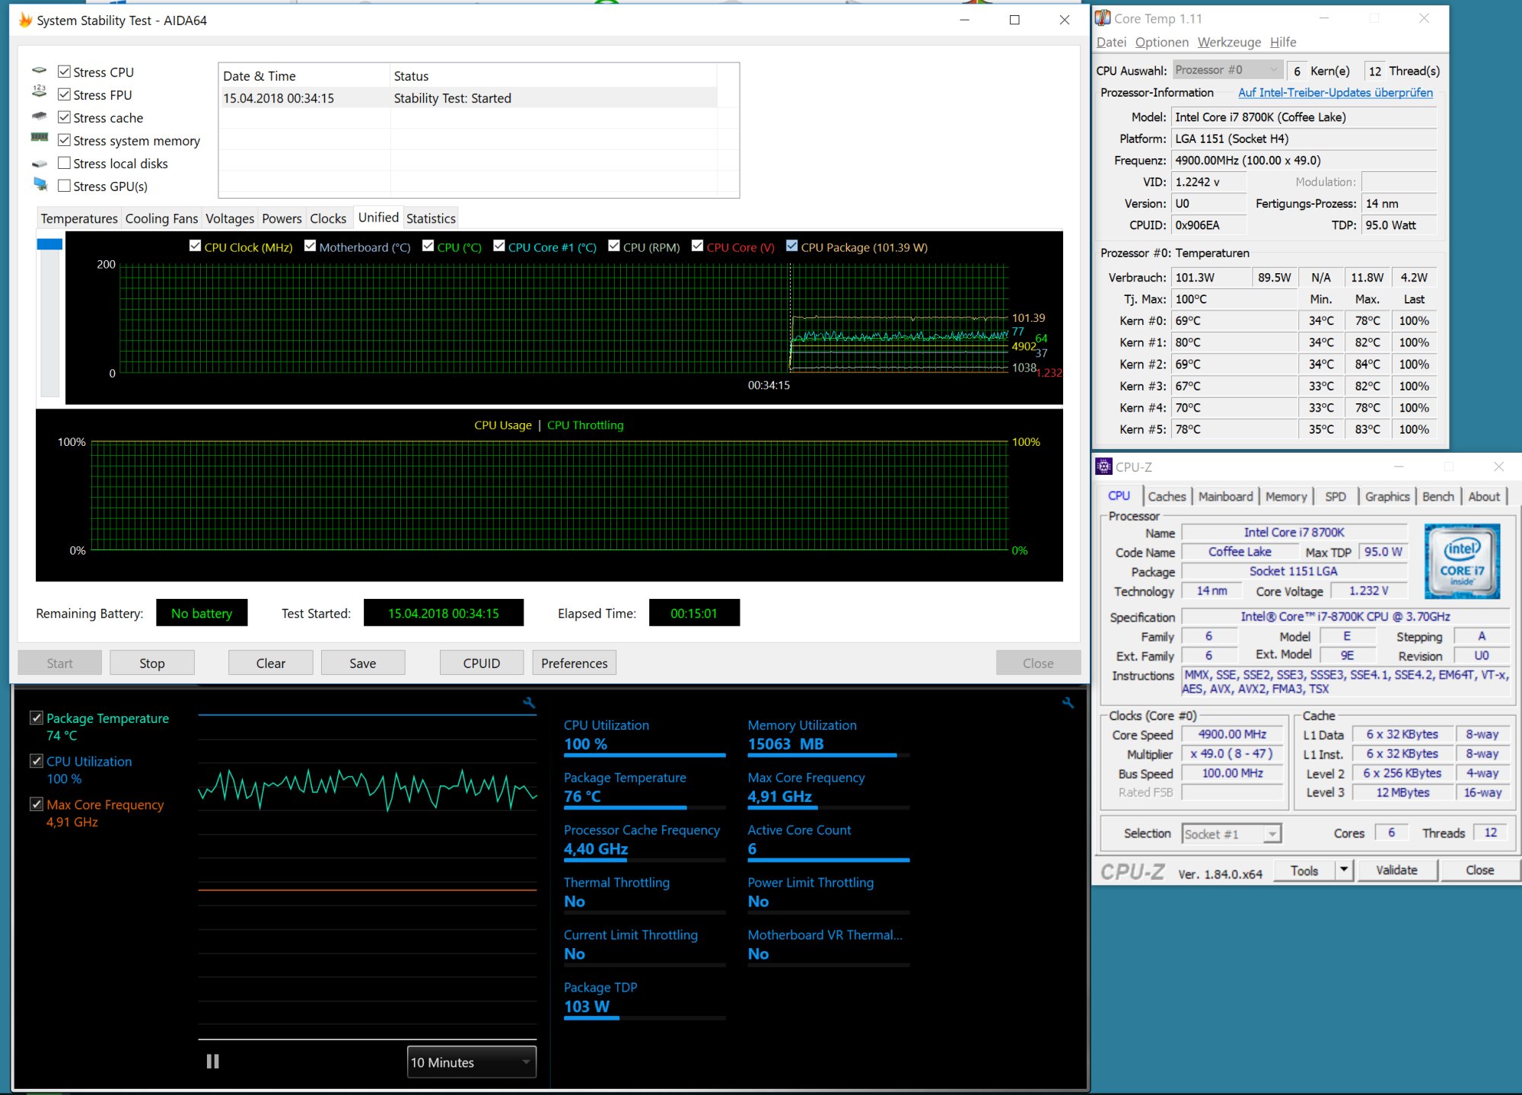Click the wrench icon above the left graph
Viewport: 1522px width, 1095px height.
point(529,703)
